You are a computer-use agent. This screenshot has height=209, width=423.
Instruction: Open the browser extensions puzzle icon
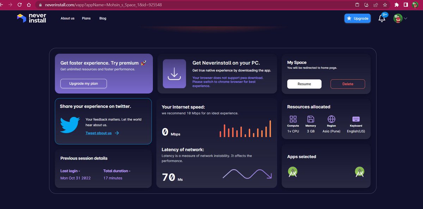397,5
